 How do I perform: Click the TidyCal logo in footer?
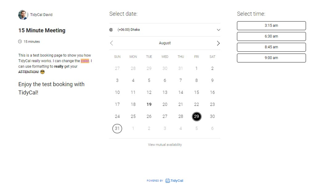pos(174,181)
